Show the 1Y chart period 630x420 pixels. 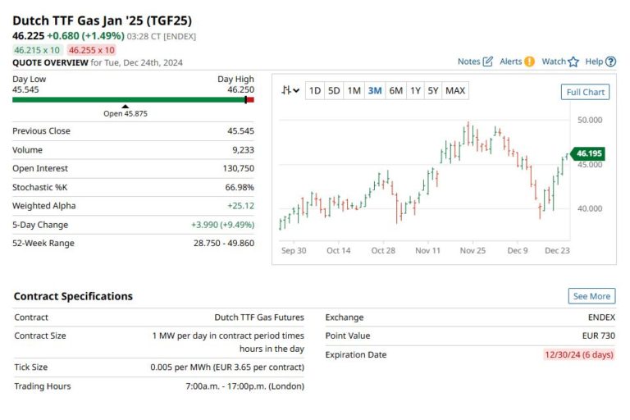click(x=415, y=91)
